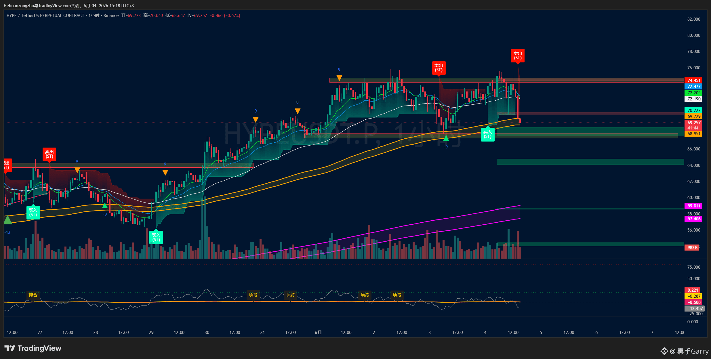The height and width of the screenshot is (359, 711).
Task: Click the 6月 date on the time axis
Action: [318, 333]
